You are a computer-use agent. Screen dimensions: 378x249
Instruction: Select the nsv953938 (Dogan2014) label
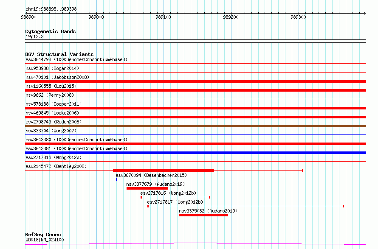(52, 68)
